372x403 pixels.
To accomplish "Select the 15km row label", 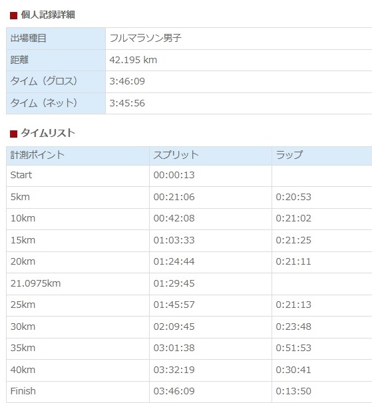I will point(23,240).
